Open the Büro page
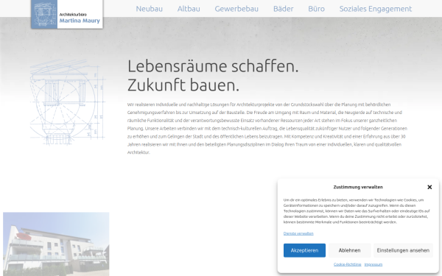Image resolution: width=442 pixels, height=276 pixels. point(316,9)
